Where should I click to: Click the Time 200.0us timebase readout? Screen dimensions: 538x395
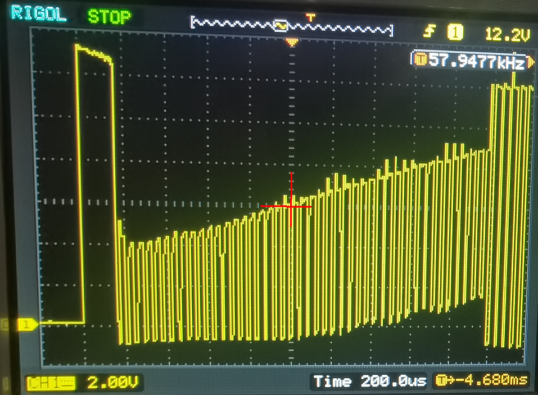(370, 380)
